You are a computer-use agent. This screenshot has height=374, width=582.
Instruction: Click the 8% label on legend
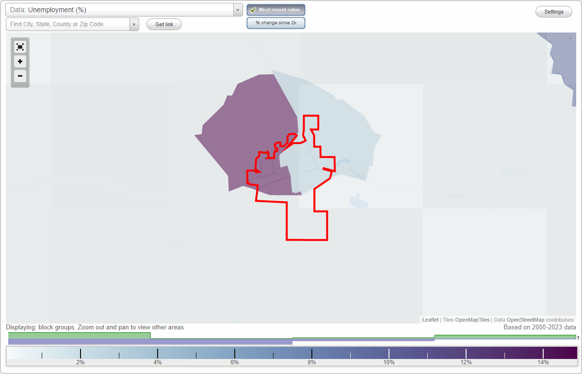pyautogui.click(x=312, y=362)
